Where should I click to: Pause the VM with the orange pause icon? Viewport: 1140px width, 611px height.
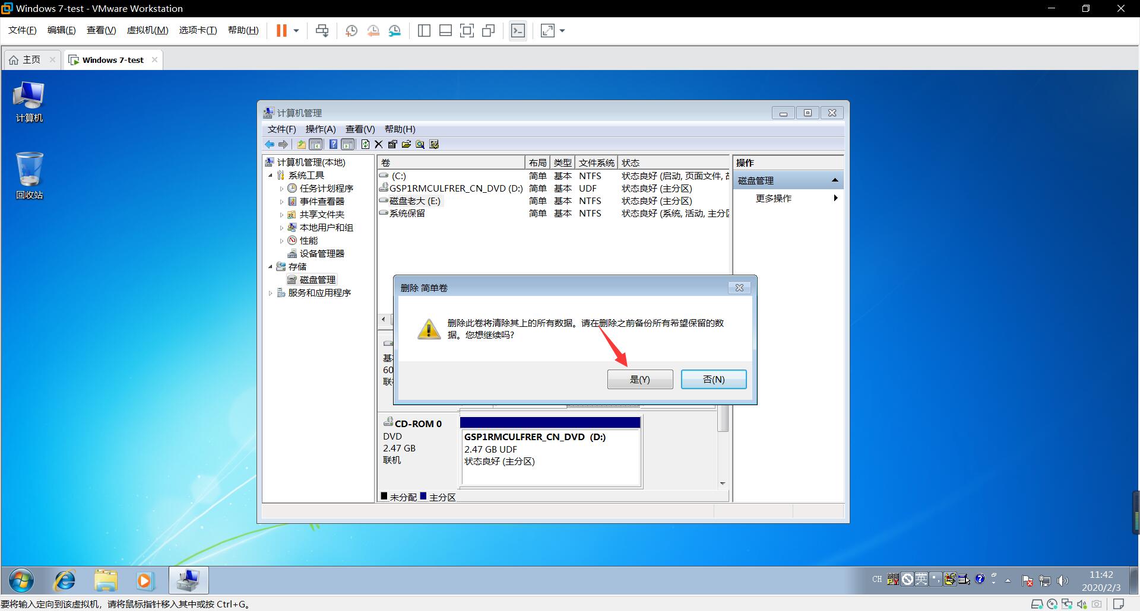coord(281,30)
